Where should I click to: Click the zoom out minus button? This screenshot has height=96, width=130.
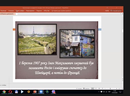click(x=105, y=88)
